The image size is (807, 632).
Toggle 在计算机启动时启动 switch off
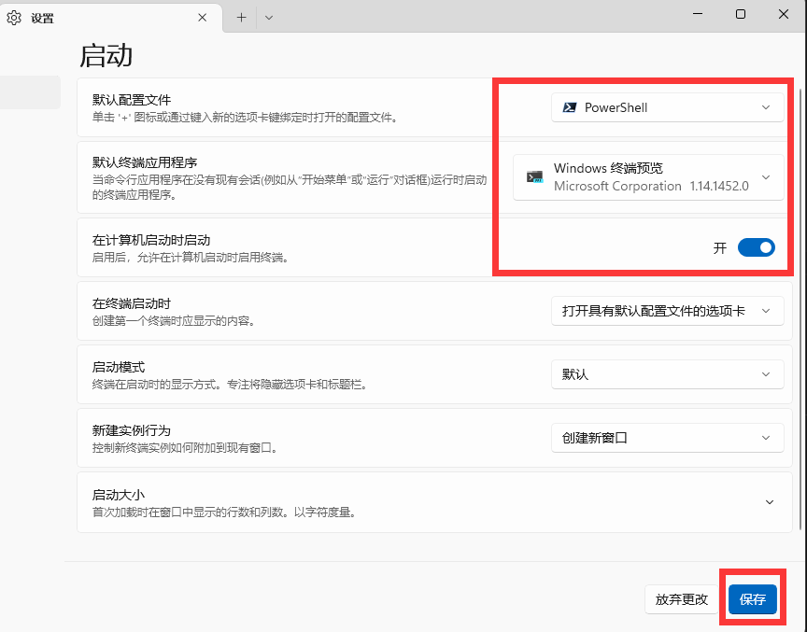[756, 248]
